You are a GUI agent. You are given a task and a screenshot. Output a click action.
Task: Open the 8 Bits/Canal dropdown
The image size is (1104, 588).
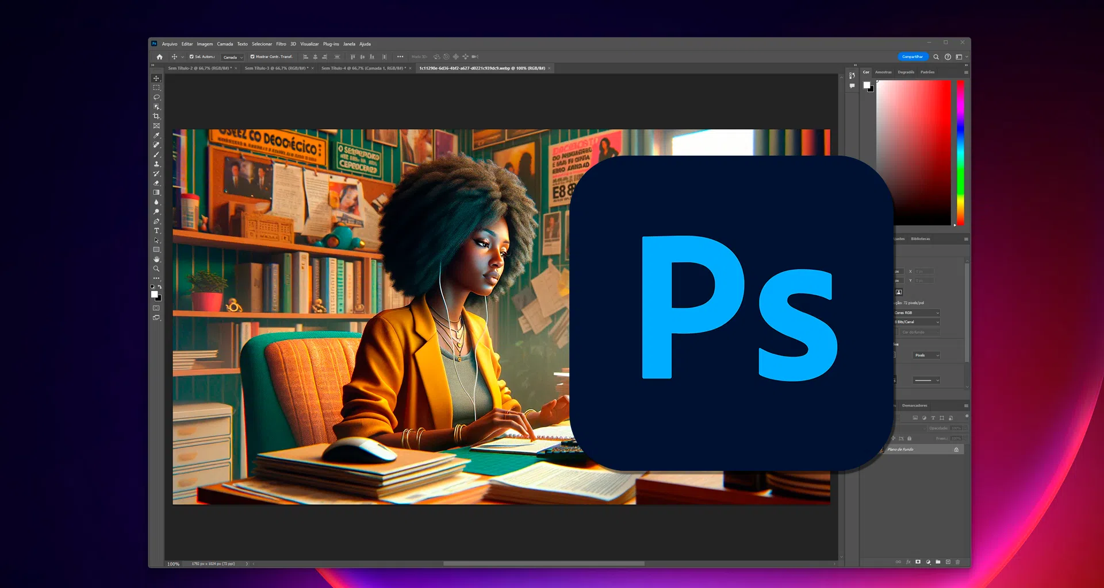click(916, 322)
